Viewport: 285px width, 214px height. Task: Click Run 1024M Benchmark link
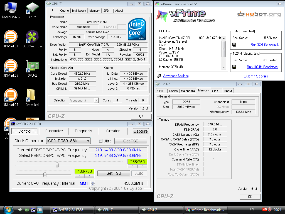tap(262, 67)
